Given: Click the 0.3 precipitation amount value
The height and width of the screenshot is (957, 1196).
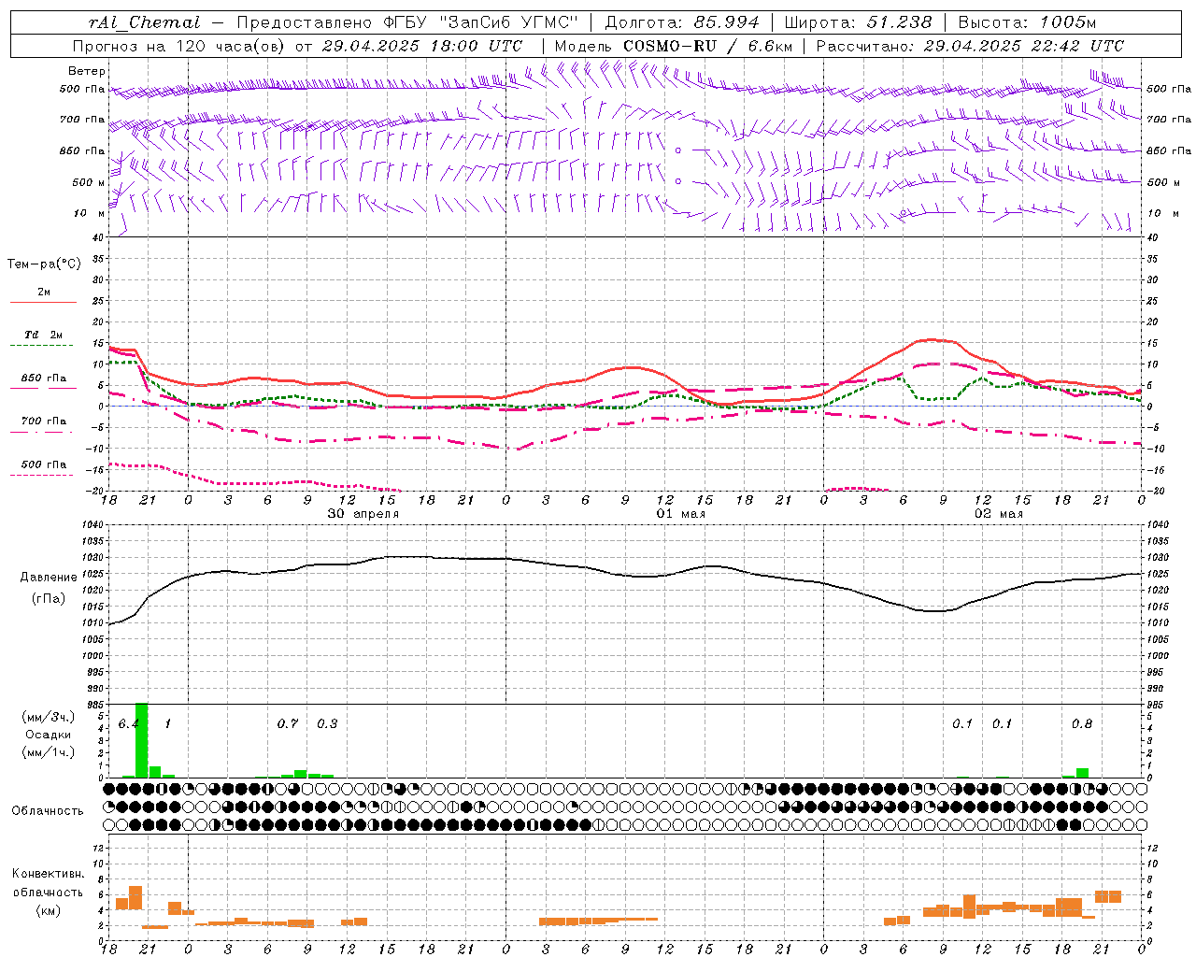Looking at the screenshot, I should click(327, 724).
